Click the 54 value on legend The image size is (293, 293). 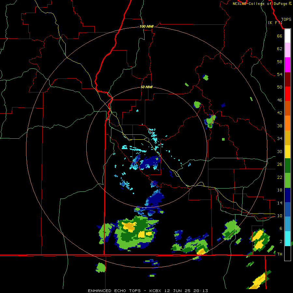coord(280,74)
